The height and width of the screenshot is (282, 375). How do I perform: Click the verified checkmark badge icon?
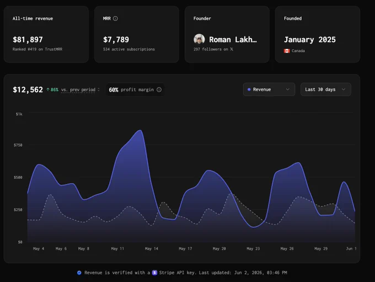[x=79, y=273]
